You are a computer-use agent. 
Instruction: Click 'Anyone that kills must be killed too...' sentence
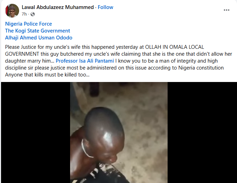47,75
